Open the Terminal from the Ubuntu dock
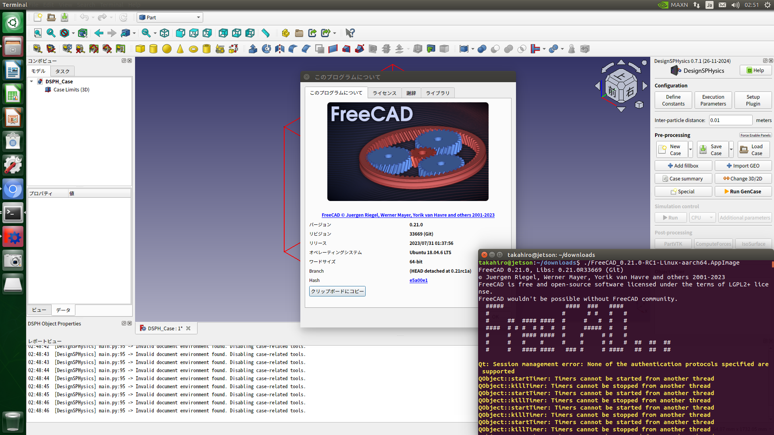The height and width of the screenshot is (435, 774). (13, 213)
